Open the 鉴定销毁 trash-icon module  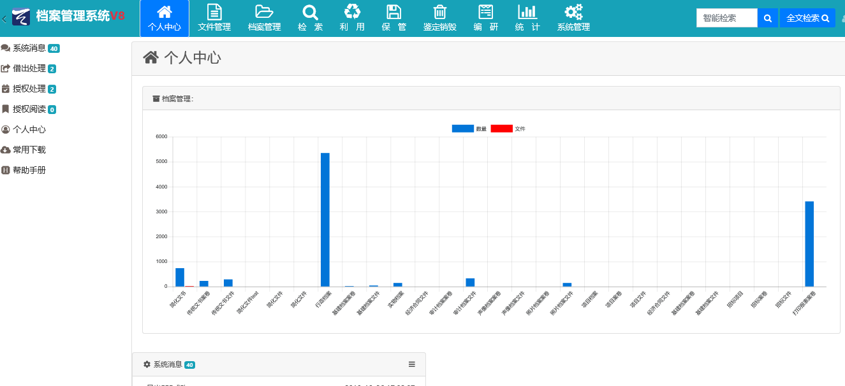tap(439, 18)
